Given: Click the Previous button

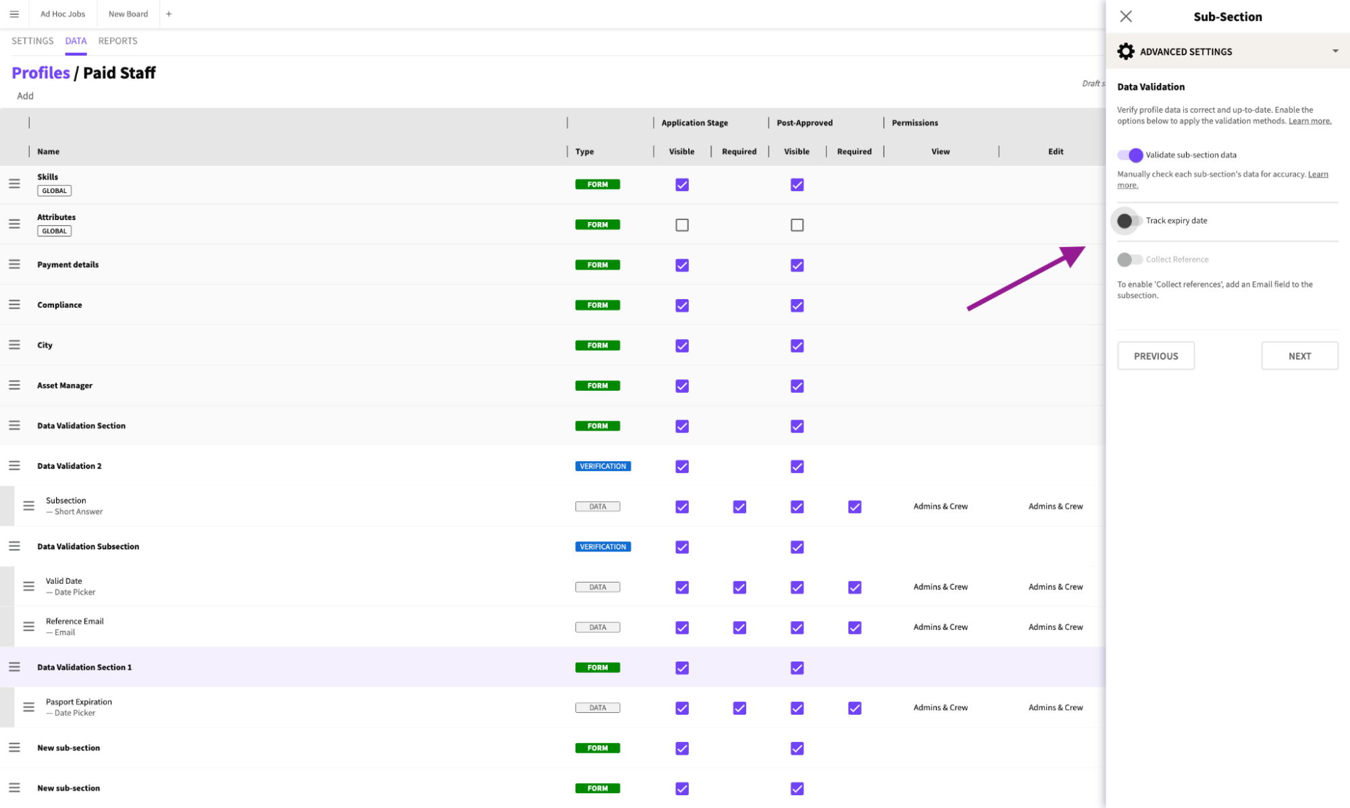Looking at the screenshot, I should (x=1156, y=356).
